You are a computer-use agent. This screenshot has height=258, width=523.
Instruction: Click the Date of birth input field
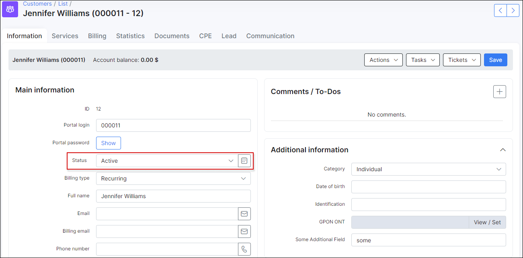point(428,187)
